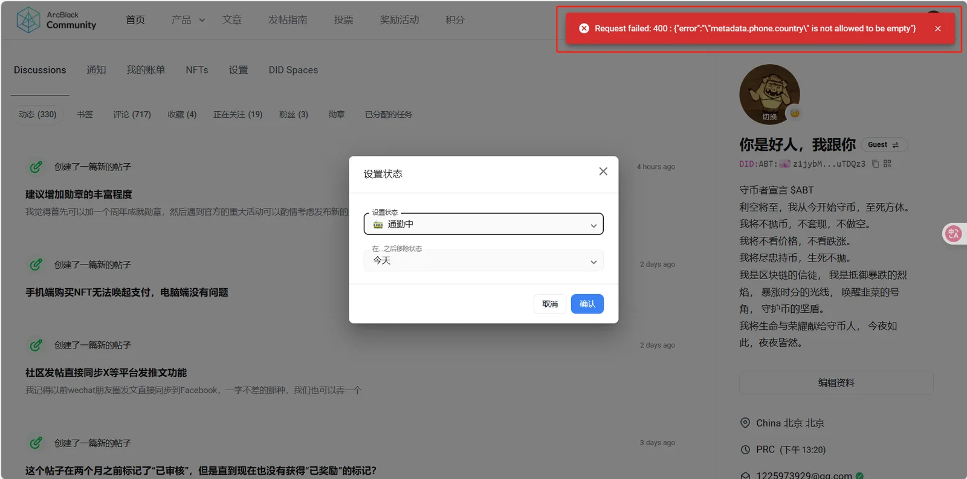967x479 pixels.
Task: Go to 首页 in the top navigation
Action: (135, 20)
